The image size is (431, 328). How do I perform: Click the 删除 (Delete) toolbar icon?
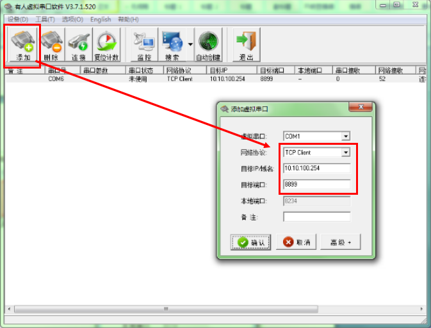51,45
